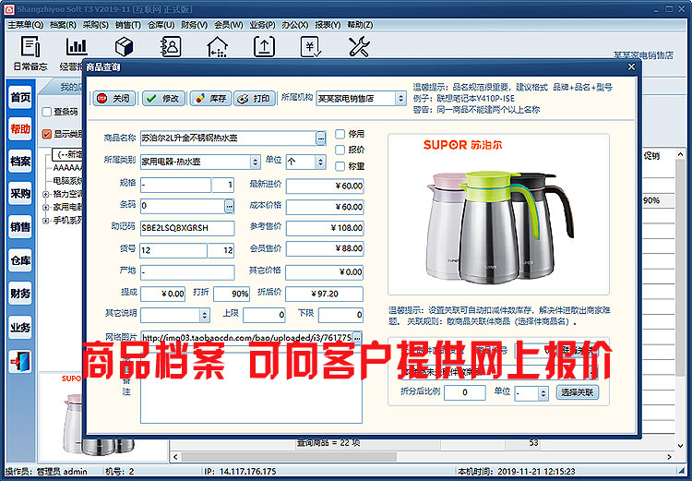Click the 3D box package toolbar icon
This screenshot has height=481, width=692.
[124, 47]
